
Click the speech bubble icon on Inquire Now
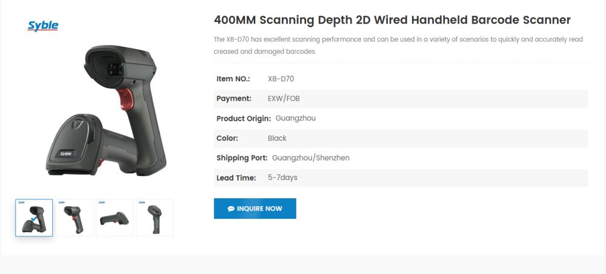coord(231,209)
